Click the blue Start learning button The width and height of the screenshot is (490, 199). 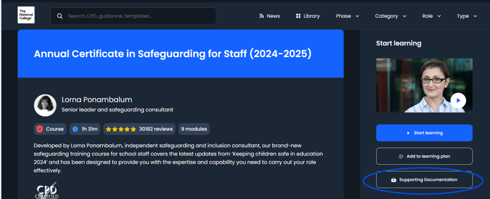tap(424, 133)
